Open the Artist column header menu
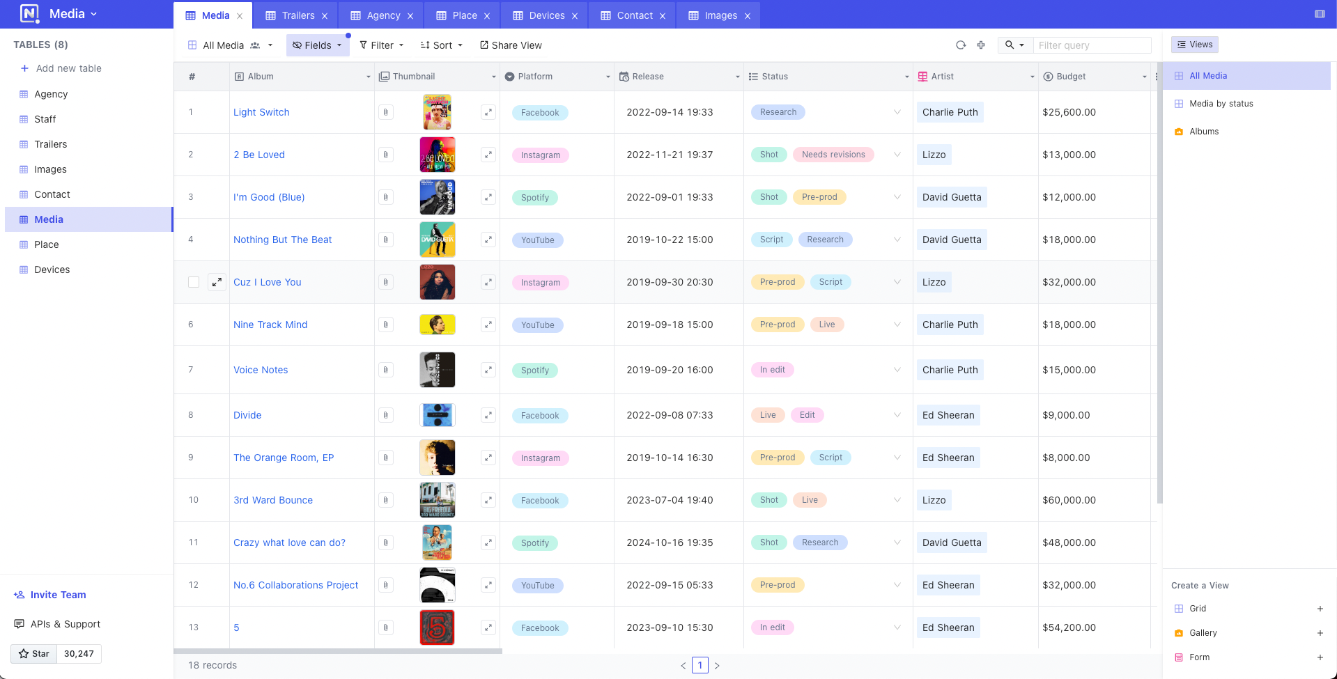This screenshot has height=679, width=1337. coord(1032,77)
